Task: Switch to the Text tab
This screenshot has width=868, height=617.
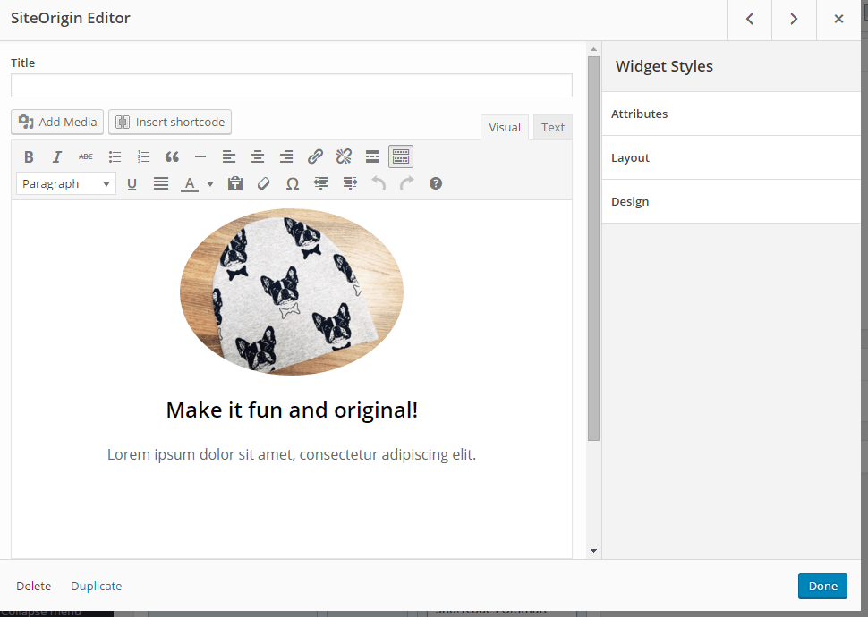Action: click(x=552, y=127)
